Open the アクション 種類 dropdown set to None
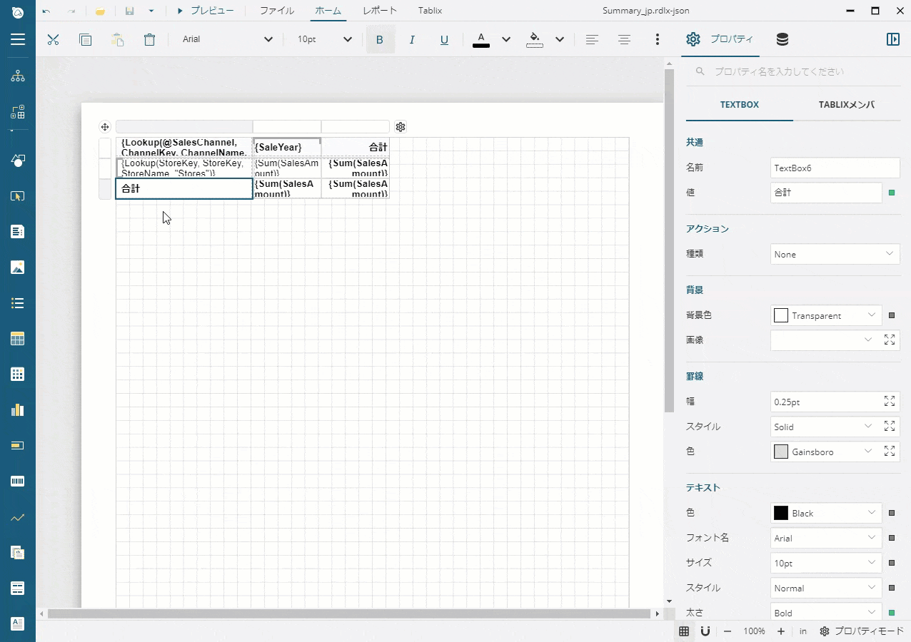This screenshot has width=911, height=642. point(834,254)
